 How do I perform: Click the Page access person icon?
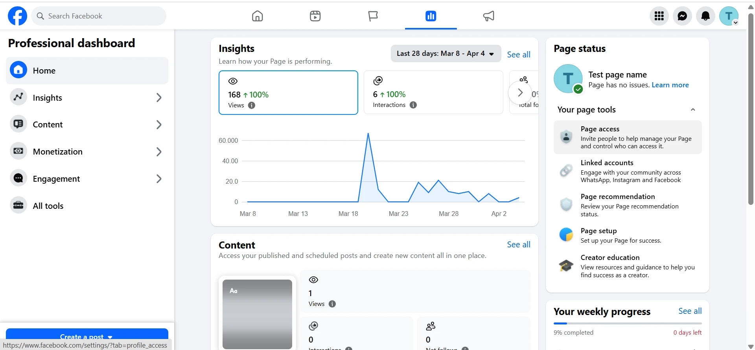[x=566, y=136]
